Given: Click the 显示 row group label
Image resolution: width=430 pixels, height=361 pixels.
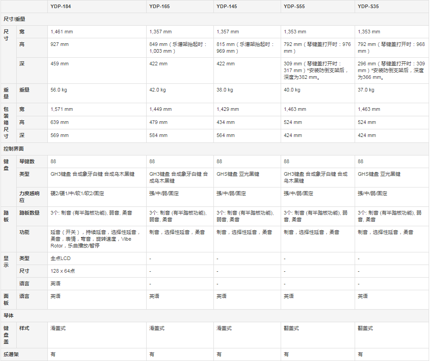Looking at the screenshot, I should pyautogui.click(x=9, y=271).
